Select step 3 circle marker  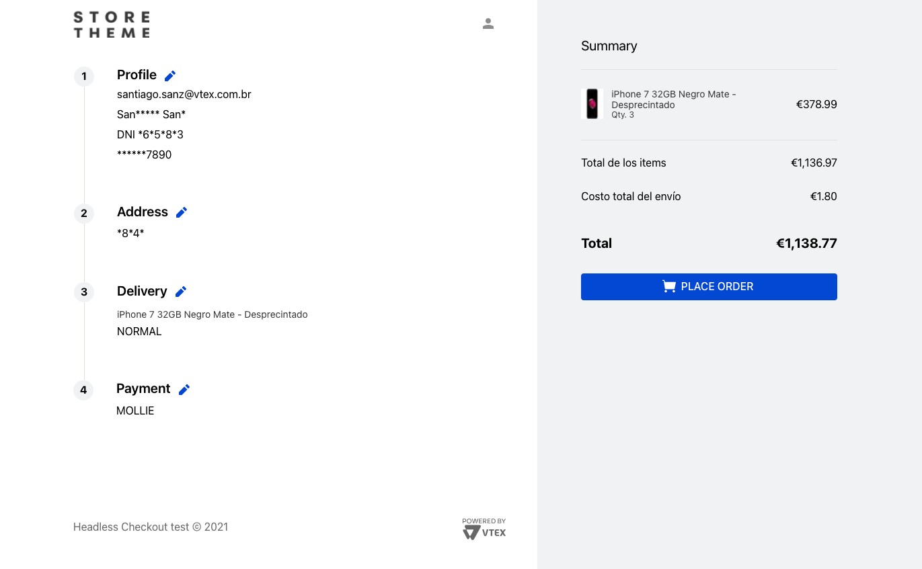coord(84,292)
